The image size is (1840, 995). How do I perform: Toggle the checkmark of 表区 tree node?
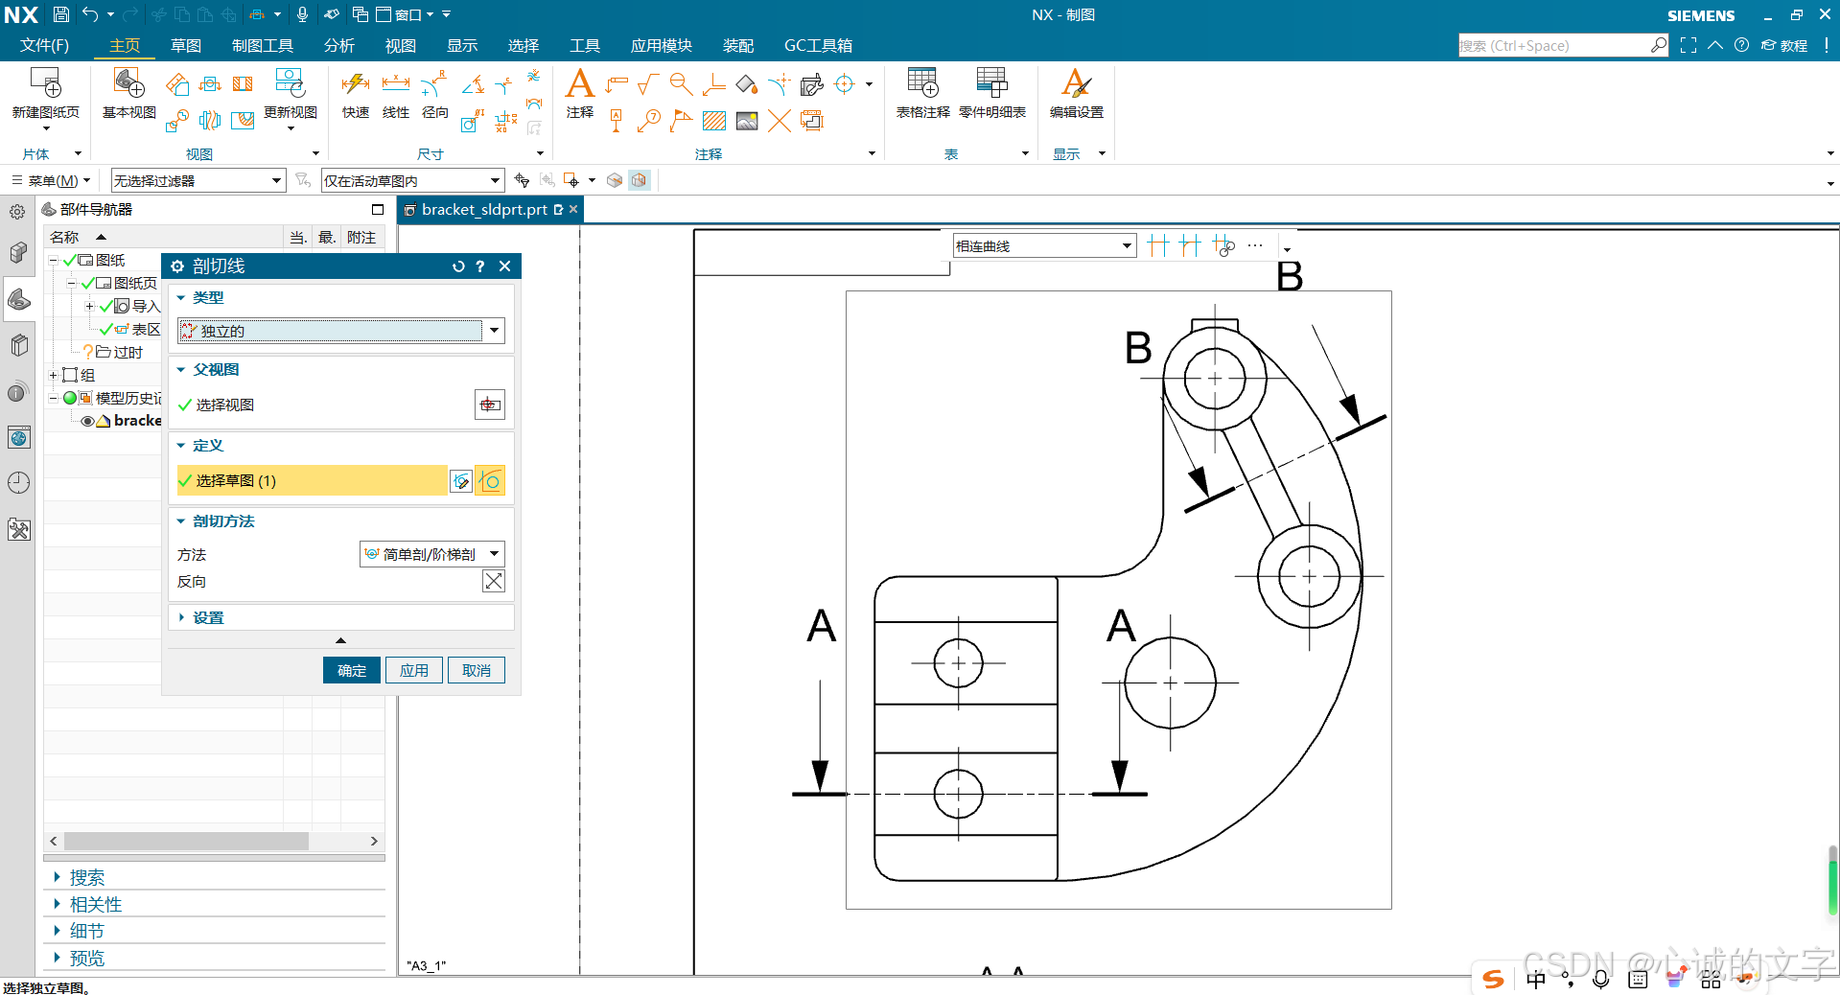click(106, 330)
